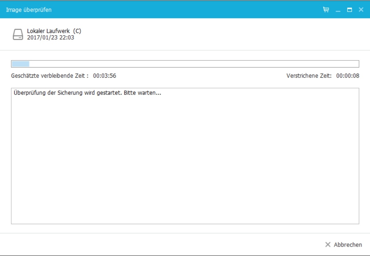Image resolution: width=370 pixels, height=256 pixels.
Task: Maximize the Image überprüfen window
Action: (349, 10)
